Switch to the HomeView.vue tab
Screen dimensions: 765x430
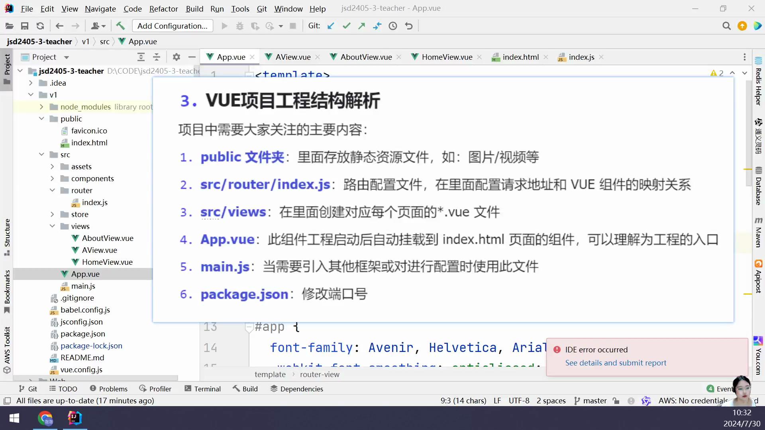447,57
